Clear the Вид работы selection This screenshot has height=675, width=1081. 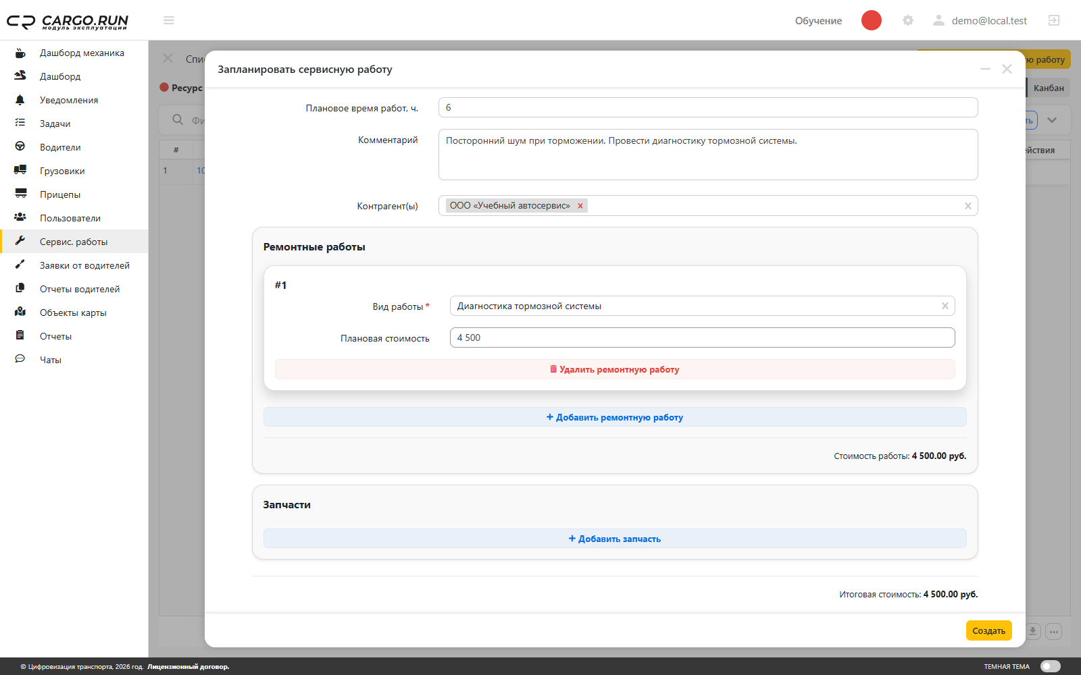(945, 306)
